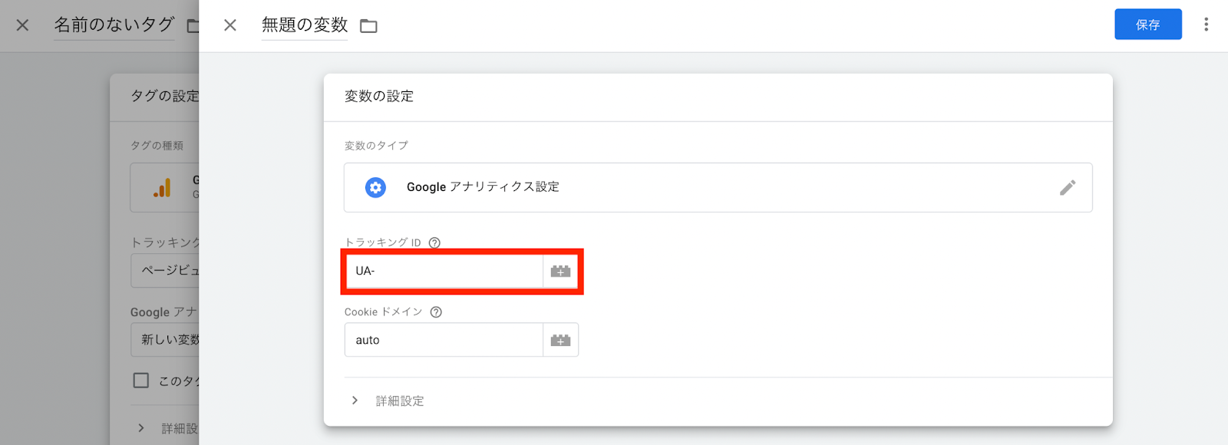
Task: Select the Google アナリティクス設定 variable type
Action: 718,187
